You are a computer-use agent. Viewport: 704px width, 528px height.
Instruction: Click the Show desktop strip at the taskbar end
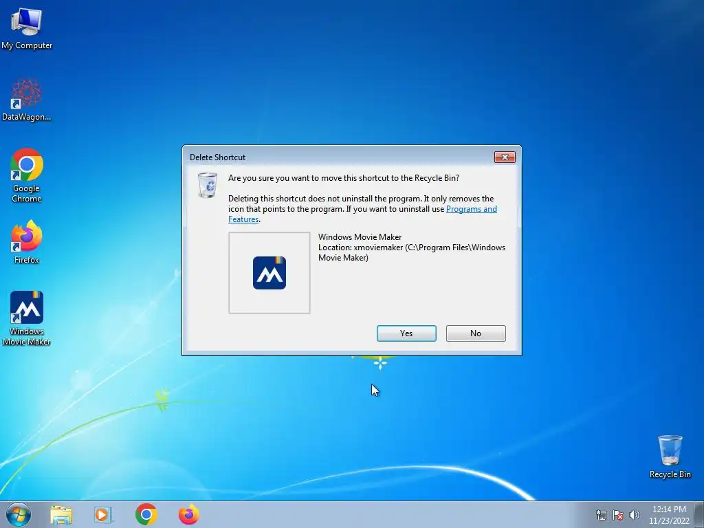click(x=699, y=514)
